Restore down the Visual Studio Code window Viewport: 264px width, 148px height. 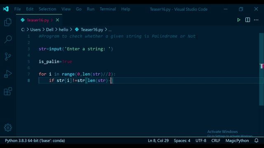241,9
